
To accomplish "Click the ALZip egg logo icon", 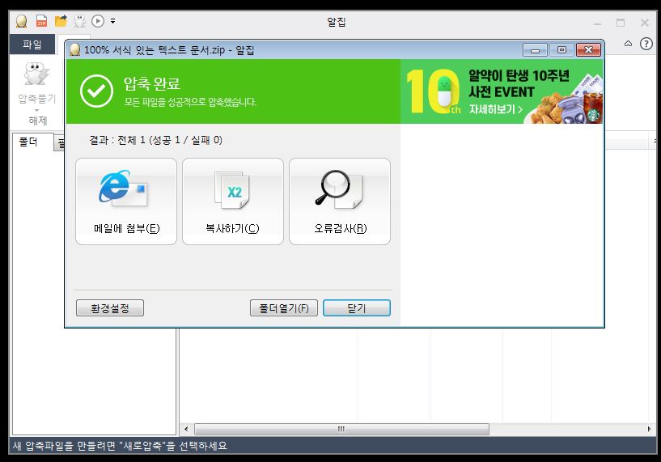I will [x=22, y=21].
